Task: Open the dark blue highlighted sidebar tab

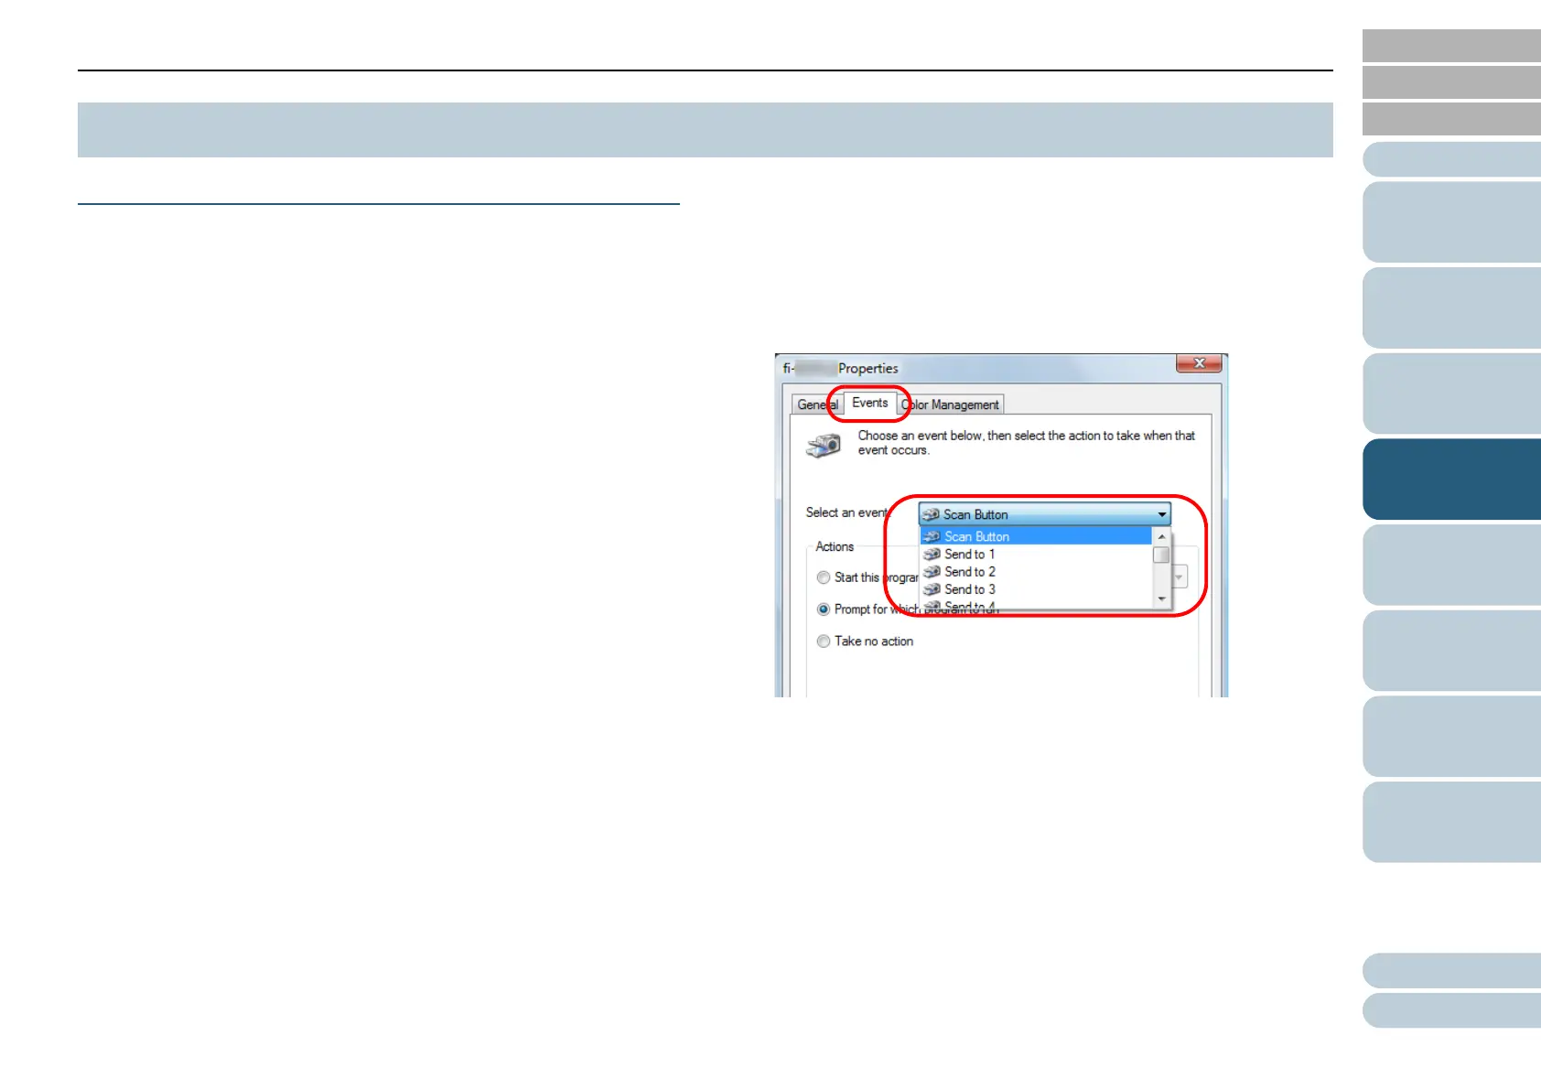Action: coord(1451,480)
